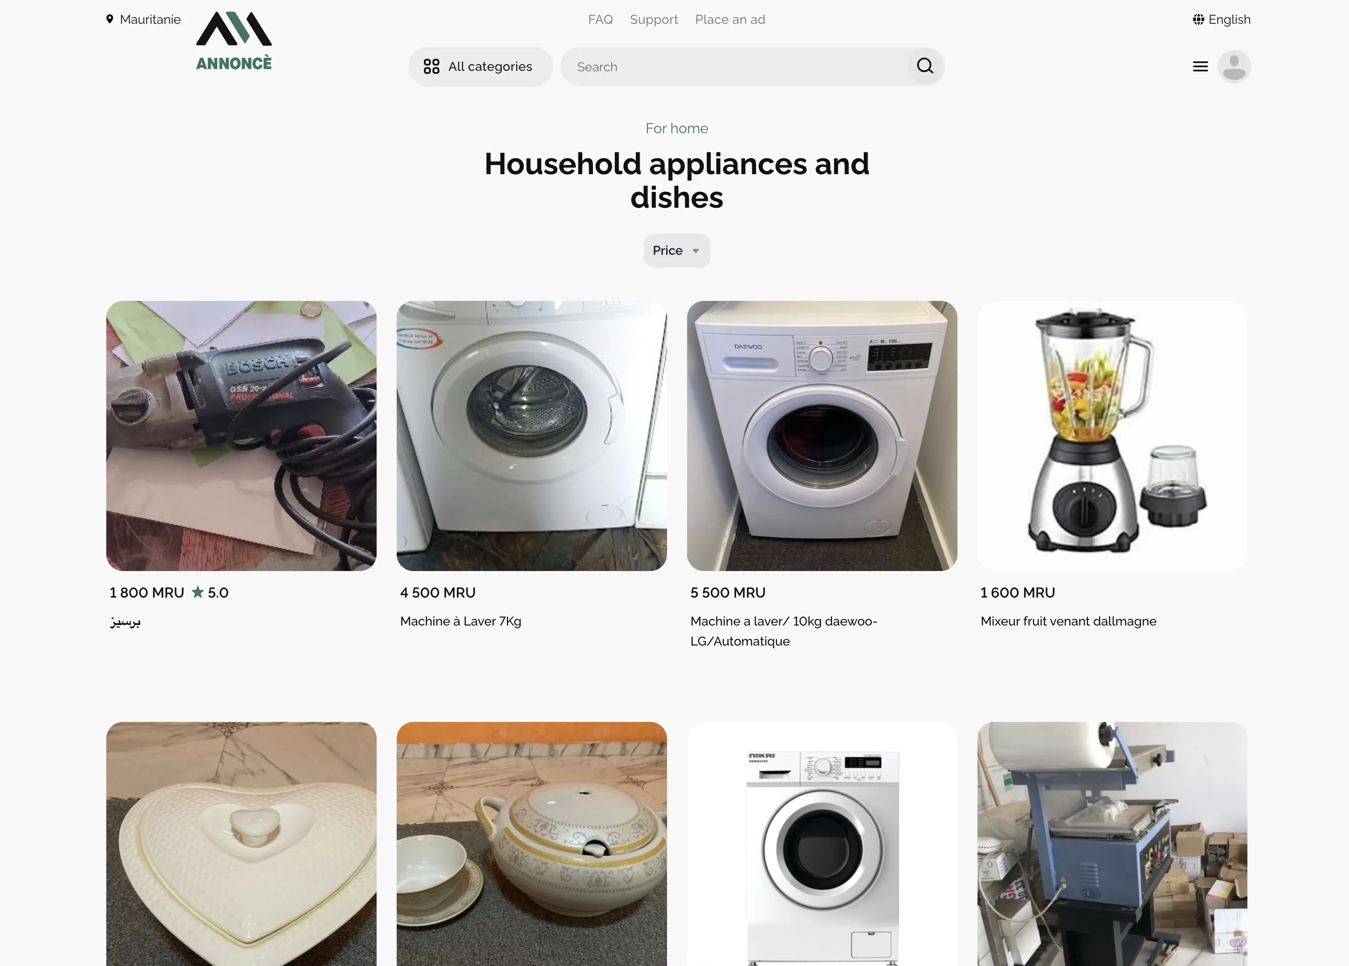Click the Mauritanie location pin icon

coord(110,19)
